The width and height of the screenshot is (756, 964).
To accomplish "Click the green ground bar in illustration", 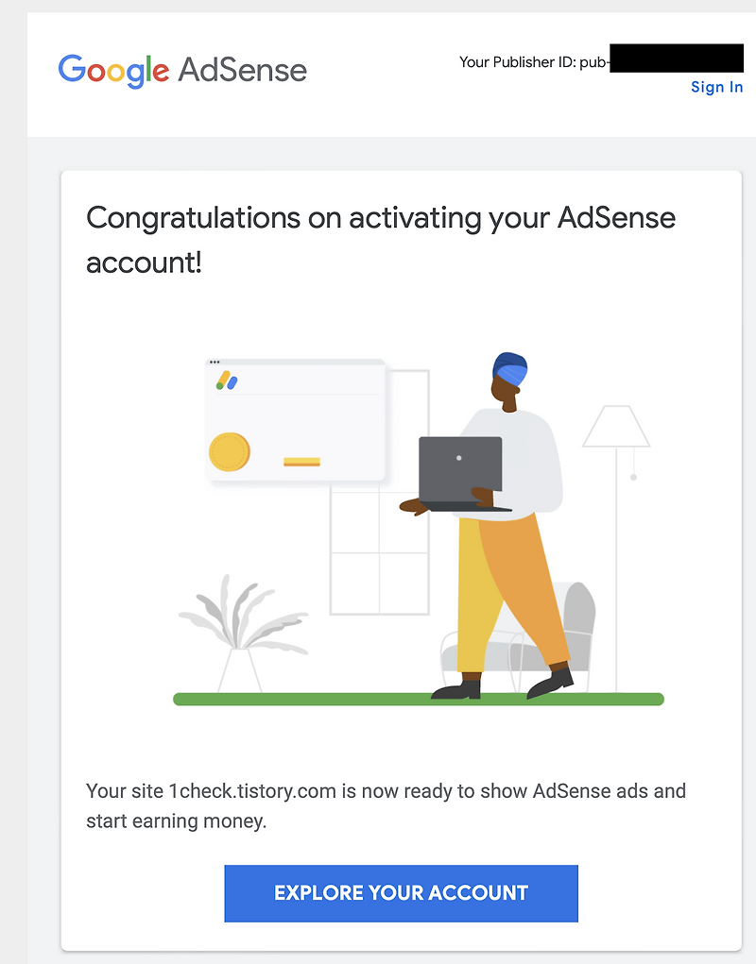I will pyautogui.click(x=419, y=699).
